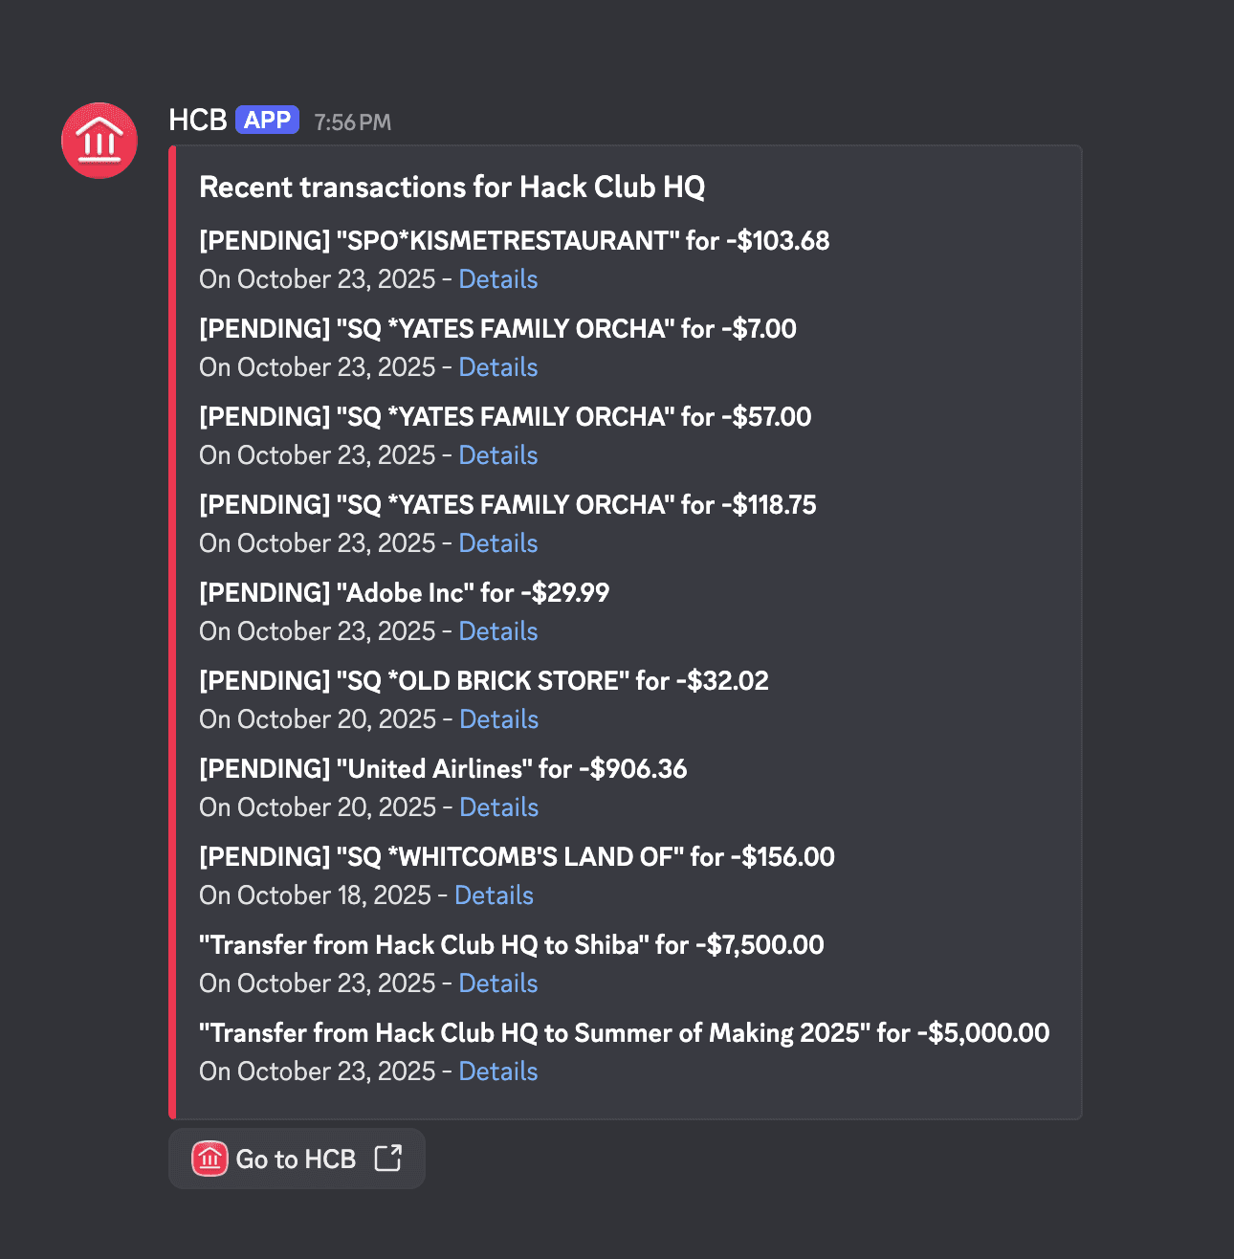This screenshot has width=1234, height=1259.
Task: Open Details for transfer to Shiba
Action: 497,983
